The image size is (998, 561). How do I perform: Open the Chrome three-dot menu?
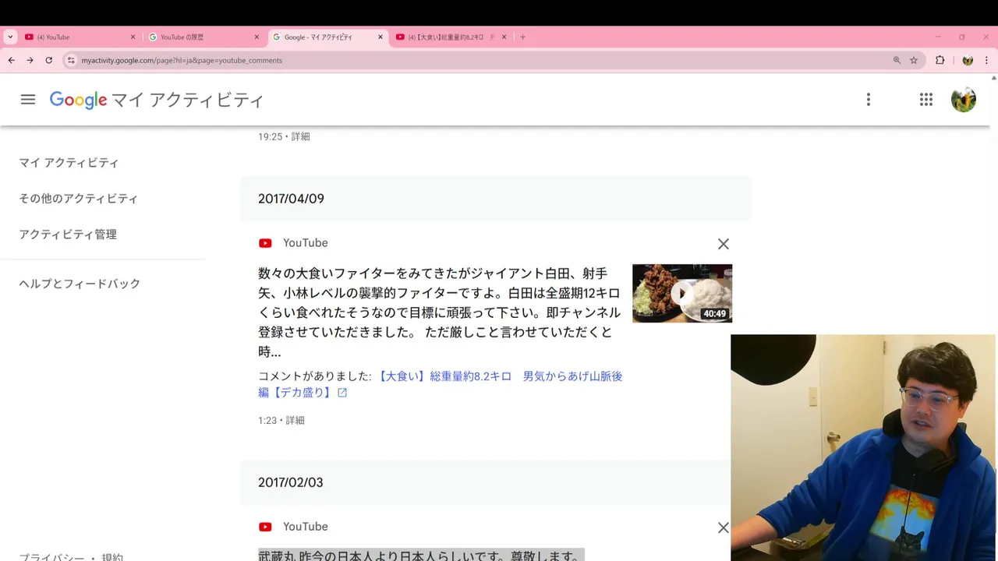(x=987, y=60)
